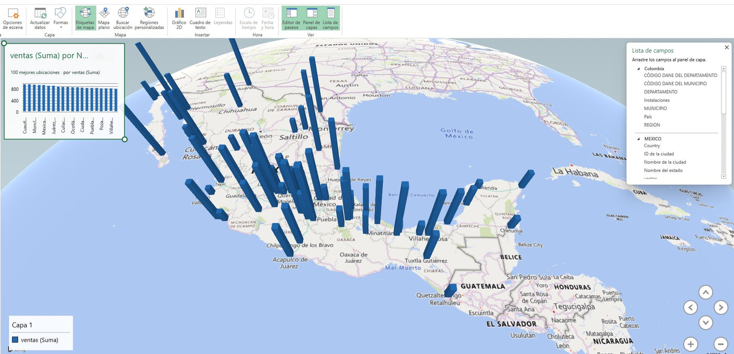Click the Lista de campos heading
The height and width of the screenshot is (354, 734).
tap(653, 51)
